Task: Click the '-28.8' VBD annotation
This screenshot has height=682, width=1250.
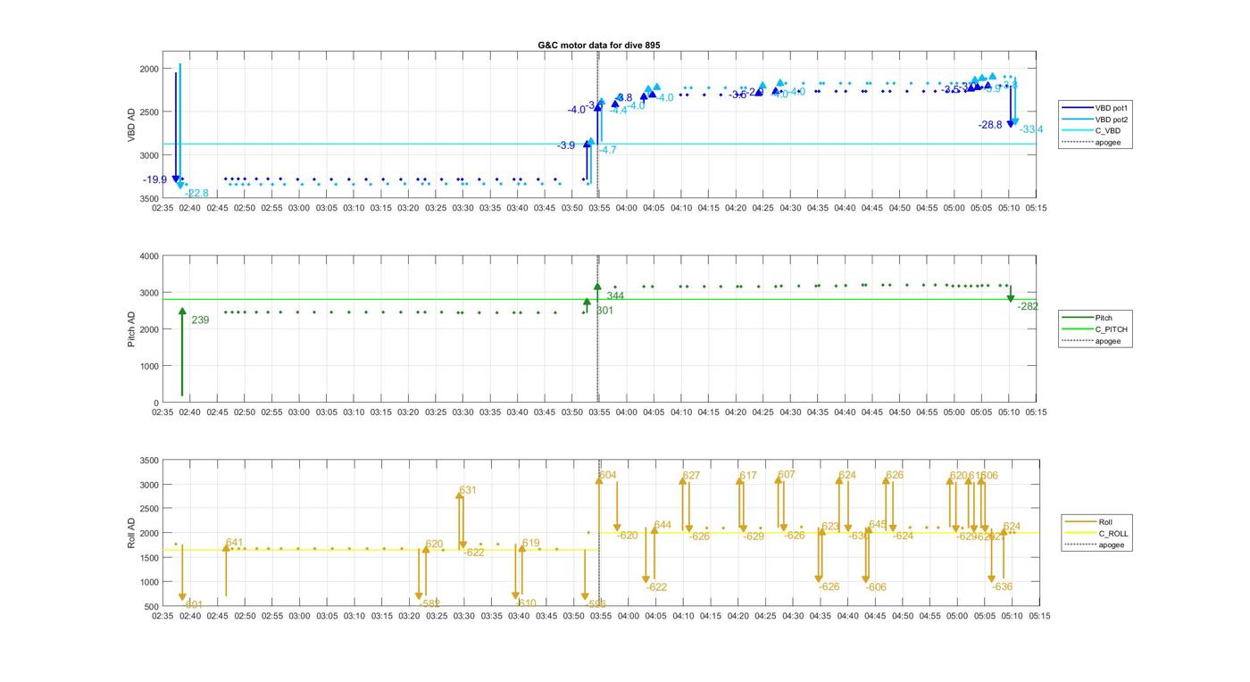Action: pyautogui.click(x=990, y=125)
